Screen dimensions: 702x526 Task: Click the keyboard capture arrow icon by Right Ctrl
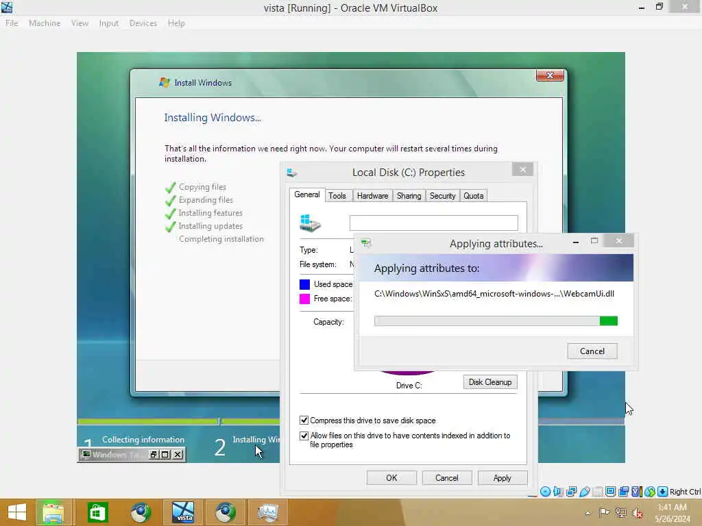(x=663, y=492)
